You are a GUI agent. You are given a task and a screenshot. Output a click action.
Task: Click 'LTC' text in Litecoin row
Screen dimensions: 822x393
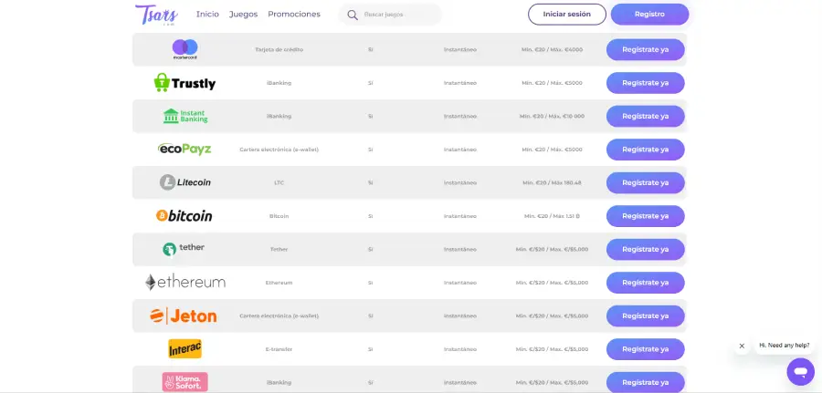pos(279,182)
